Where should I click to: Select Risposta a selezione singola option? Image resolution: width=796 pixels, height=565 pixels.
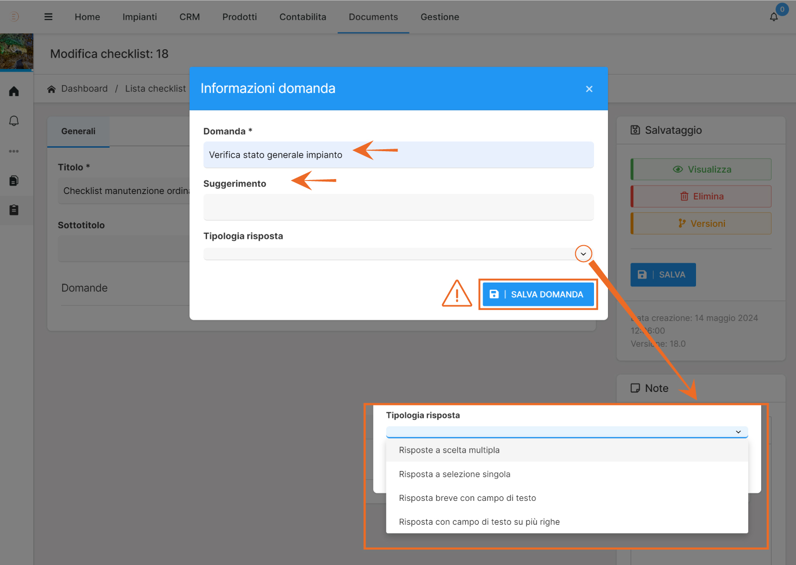tap(454, 474)
